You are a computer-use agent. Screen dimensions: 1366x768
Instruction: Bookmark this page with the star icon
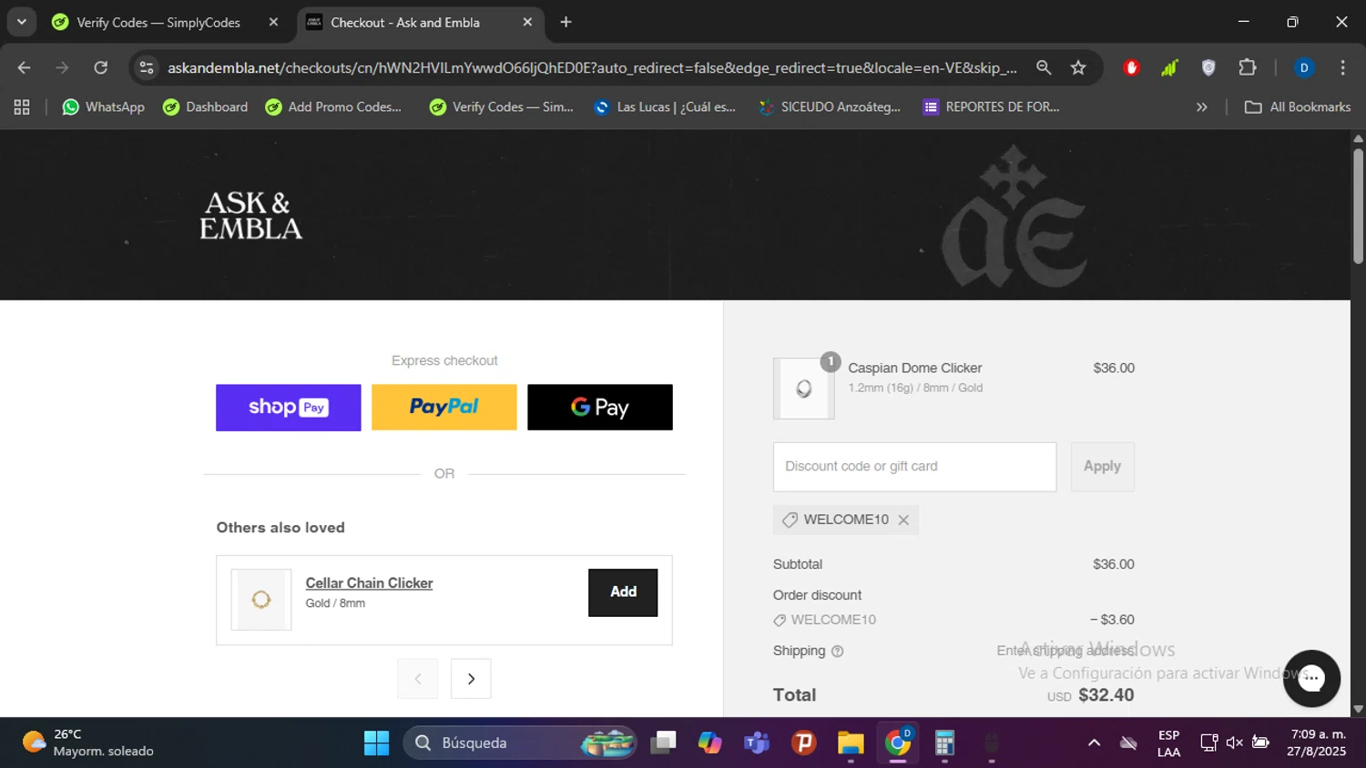point(1078,67)
